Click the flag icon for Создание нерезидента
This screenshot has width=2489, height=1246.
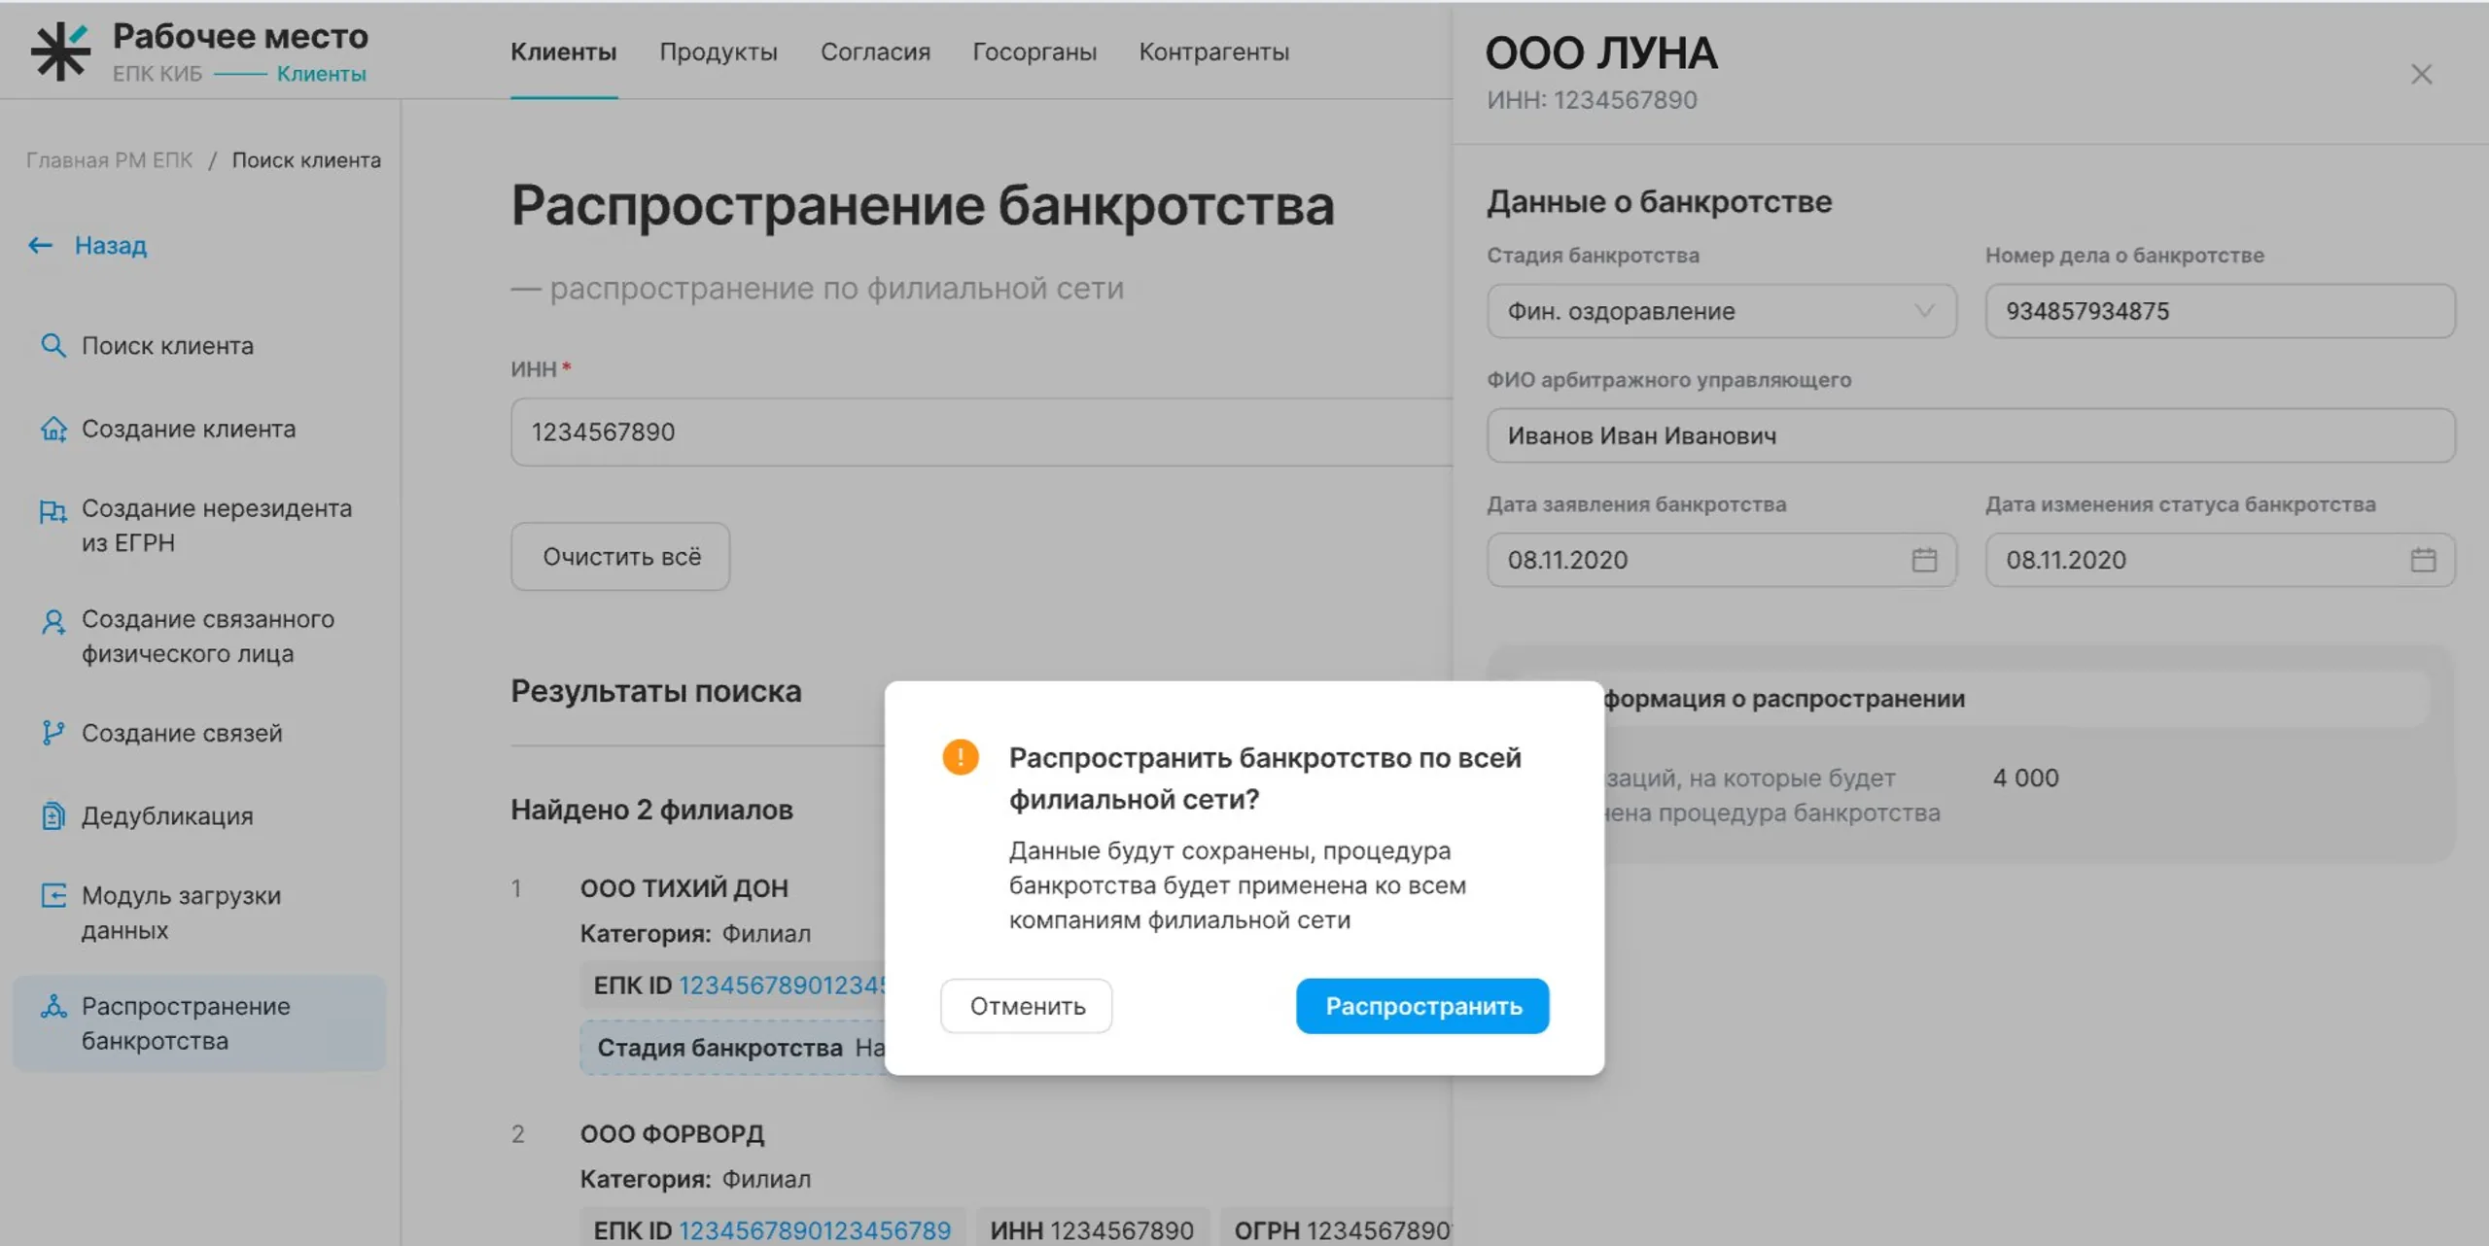point(53,510)
